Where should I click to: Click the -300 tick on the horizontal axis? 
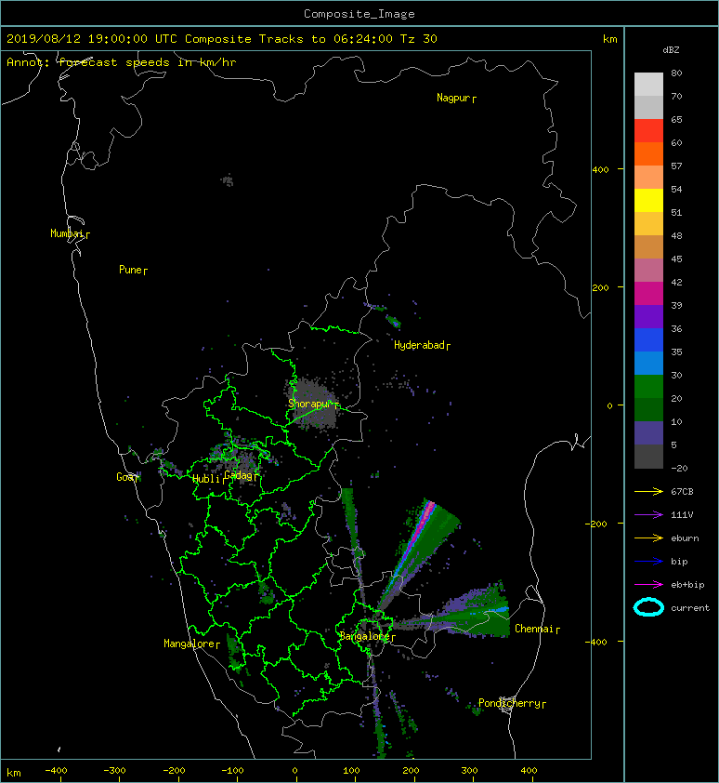click(115, 771)
